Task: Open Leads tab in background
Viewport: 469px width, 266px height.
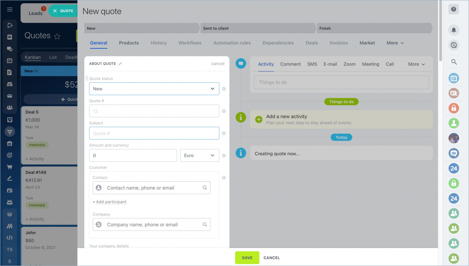Action: [36, 13]
